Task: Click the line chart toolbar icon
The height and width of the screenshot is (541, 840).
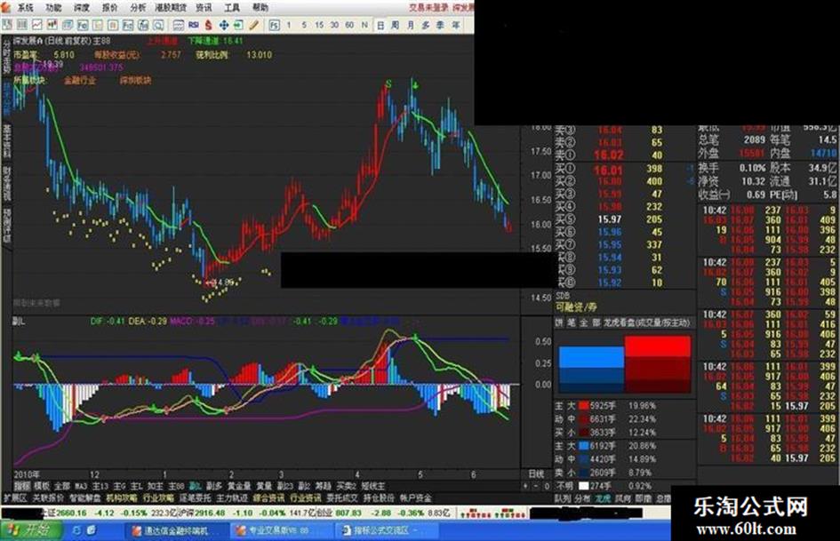Action: click(37, 25)
